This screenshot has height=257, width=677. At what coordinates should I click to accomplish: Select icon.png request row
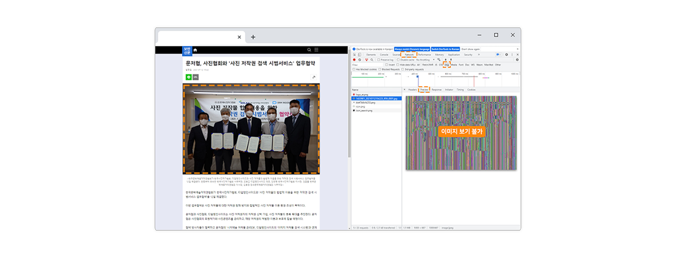coord(376,106)
